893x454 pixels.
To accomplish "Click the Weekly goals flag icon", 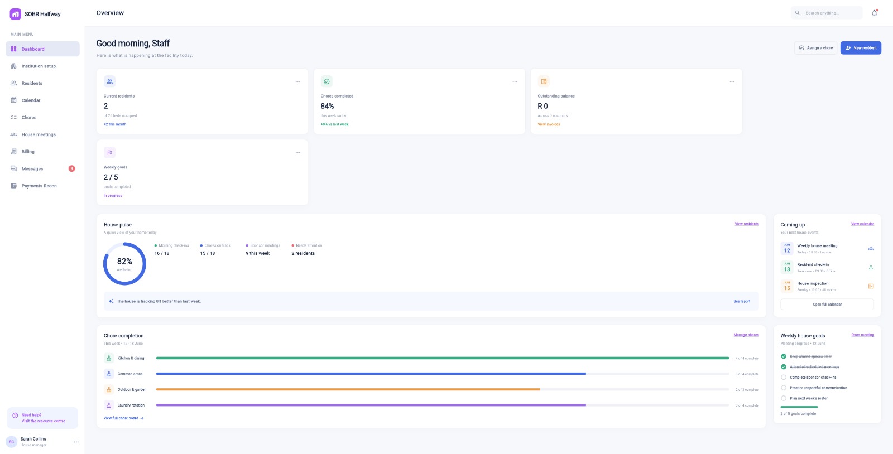I will (109, 152).
